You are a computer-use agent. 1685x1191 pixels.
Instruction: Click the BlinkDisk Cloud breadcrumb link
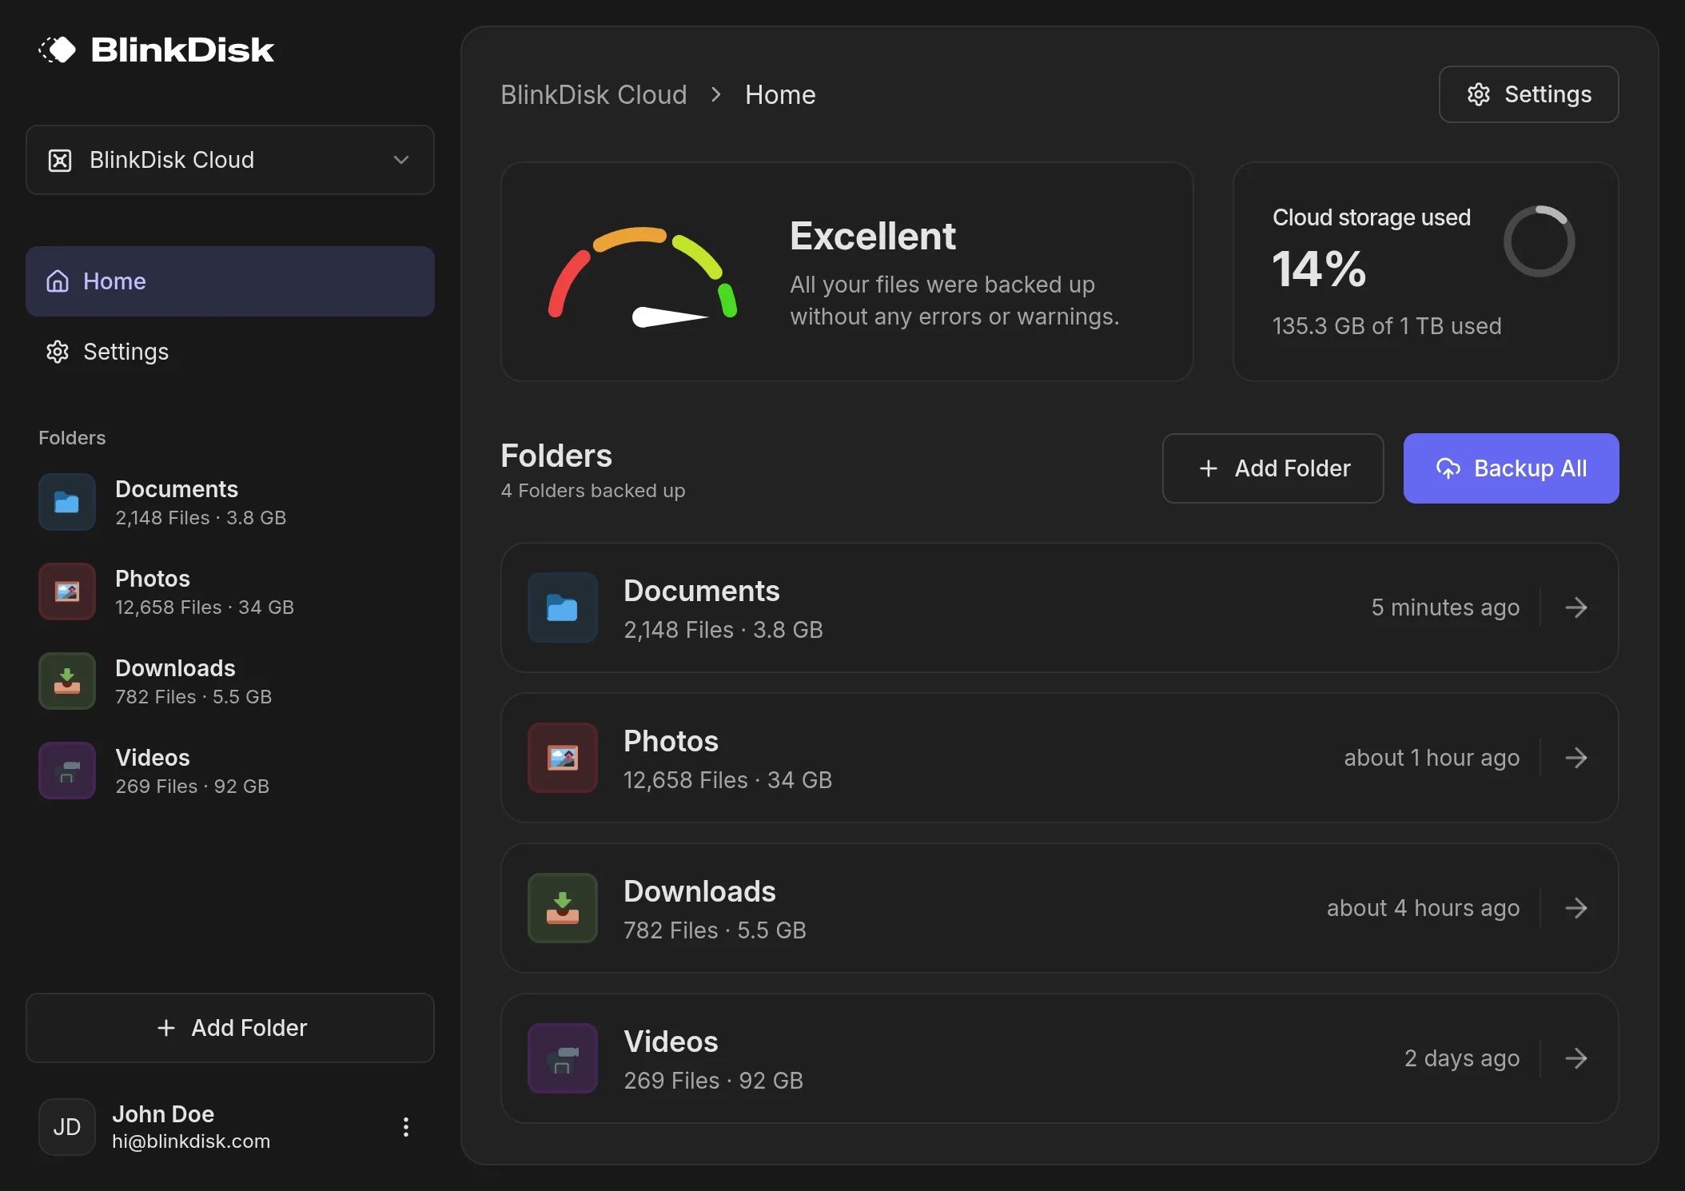pos(594,94)
